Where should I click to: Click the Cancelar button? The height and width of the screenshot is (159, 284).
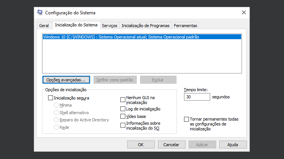click(x=172, y=145)
